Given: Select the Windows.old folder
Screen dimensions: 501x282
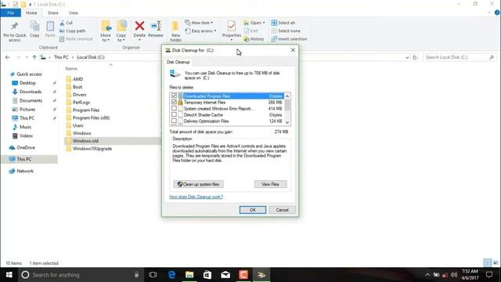Looking at the screenshot, I should pos(85,141).
